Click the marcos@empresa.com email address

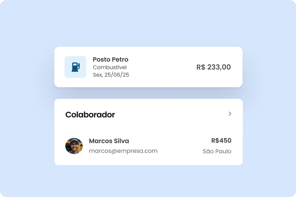[x=123, y=151]
